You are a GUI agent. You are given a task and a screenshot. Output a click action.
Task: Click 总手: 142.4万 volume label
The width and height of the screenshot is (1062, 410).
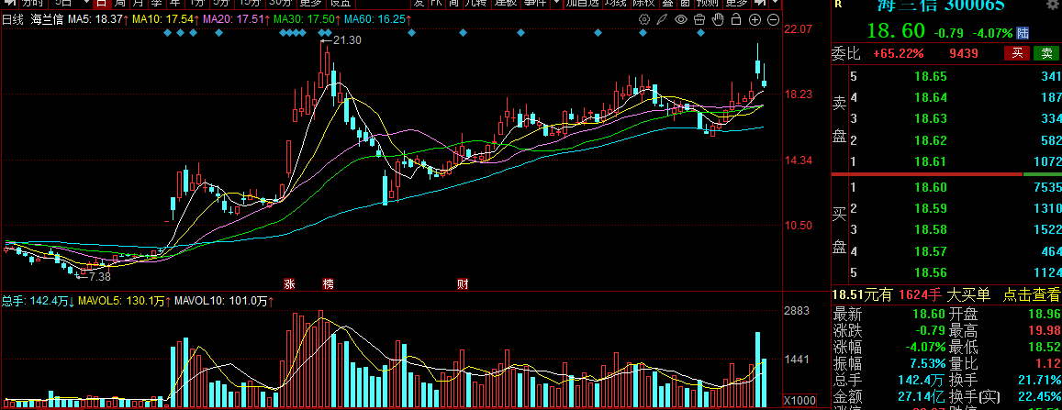38,301
